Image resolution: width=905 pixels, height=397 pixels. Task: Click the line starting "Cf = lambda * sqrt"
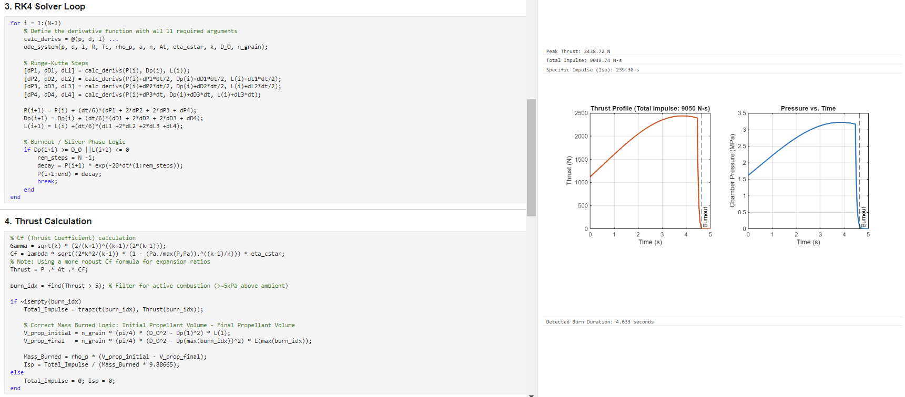pyautogui.click(x=148, y=254)
